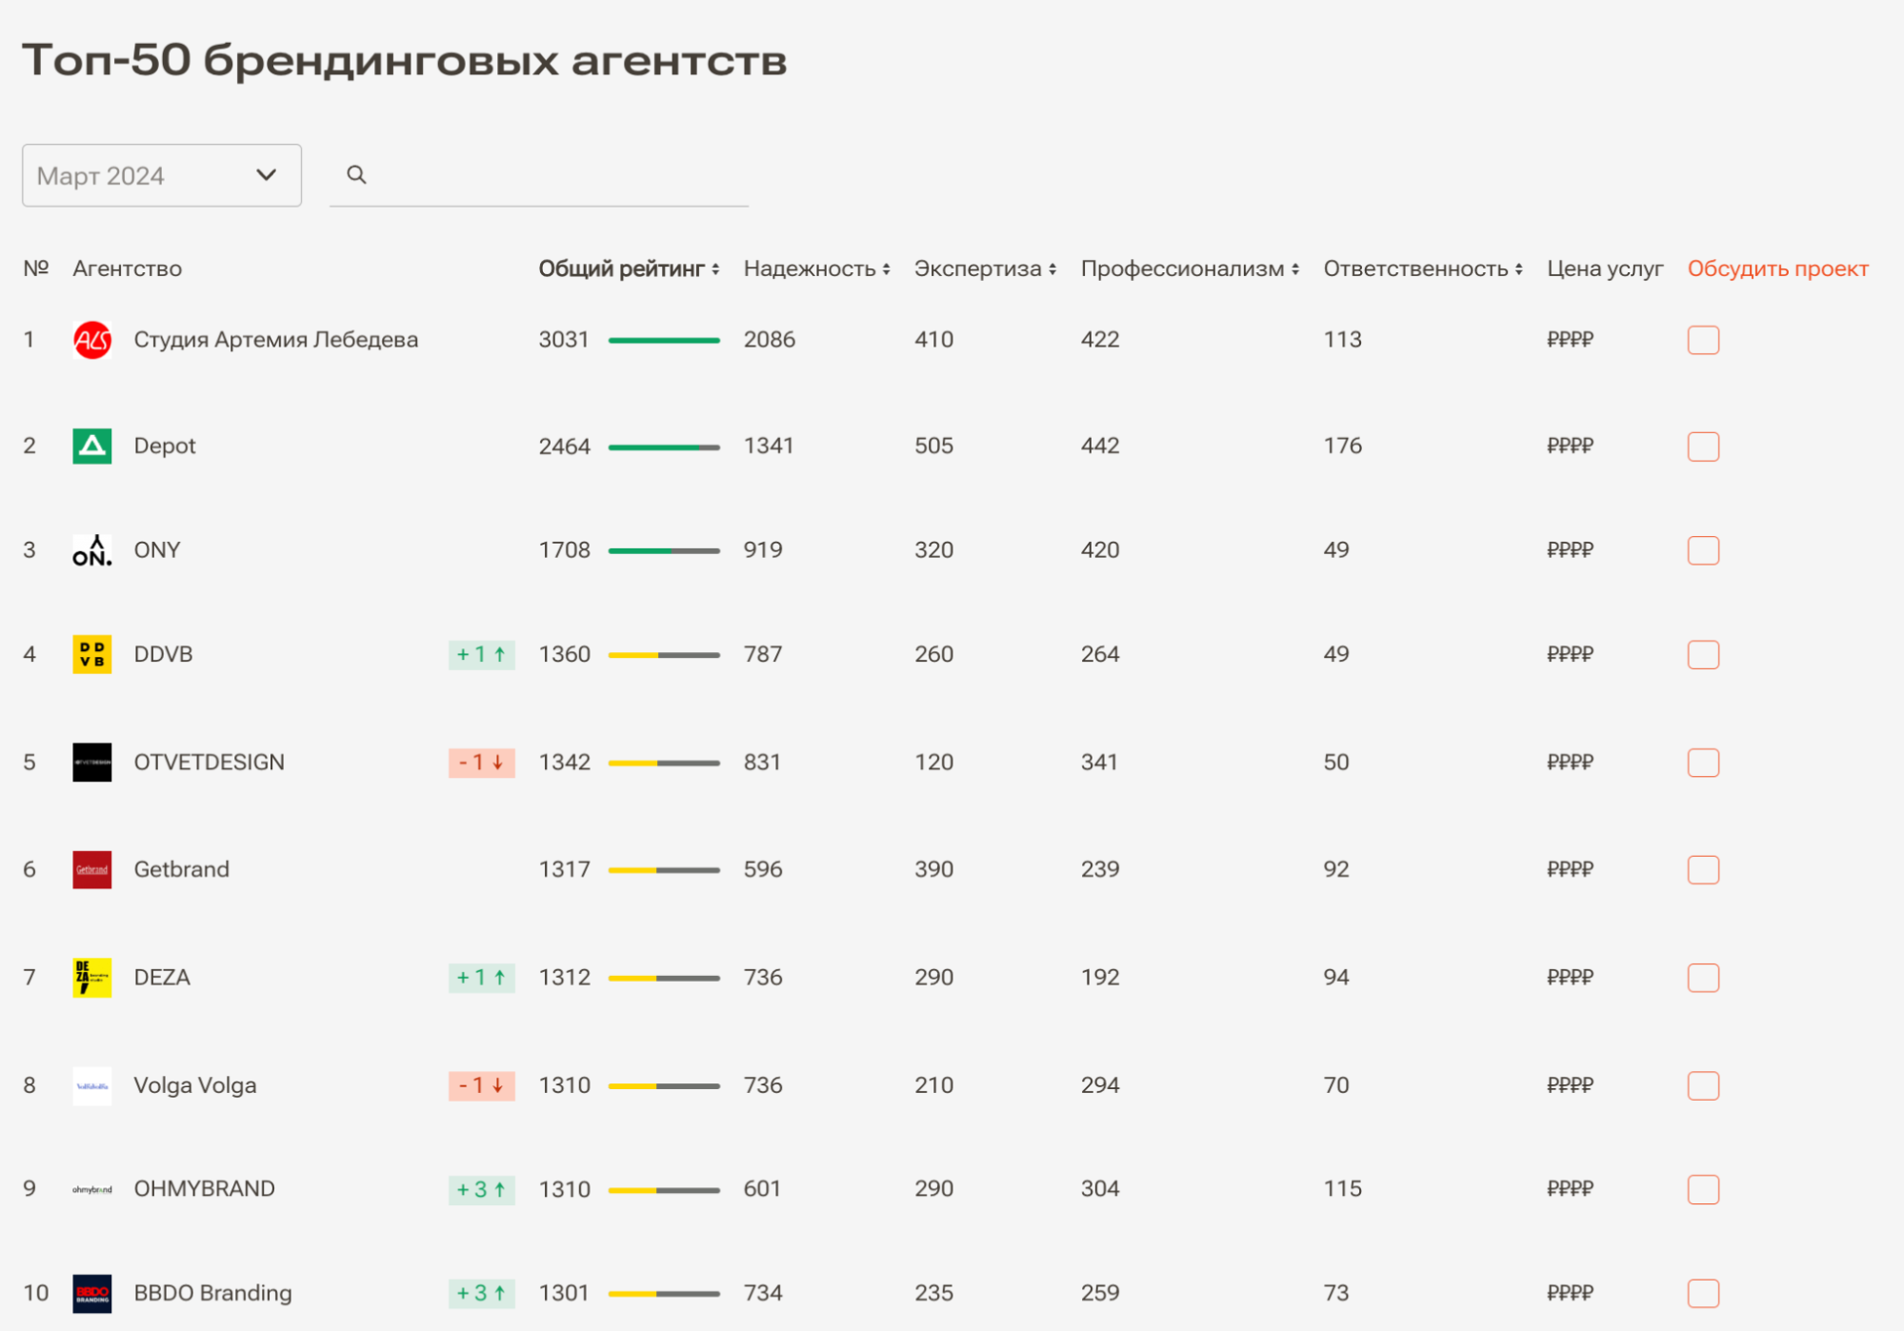Check the OHMYBRAND project checkbox

[x=1703, y=1189]
